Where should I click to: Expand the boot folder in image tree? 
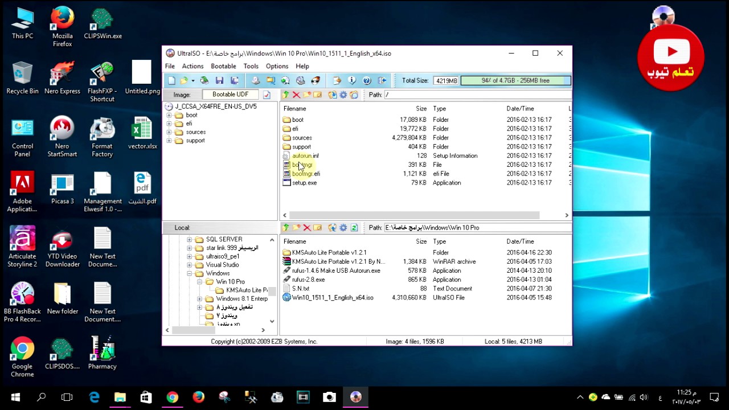[x=169, y=115]
